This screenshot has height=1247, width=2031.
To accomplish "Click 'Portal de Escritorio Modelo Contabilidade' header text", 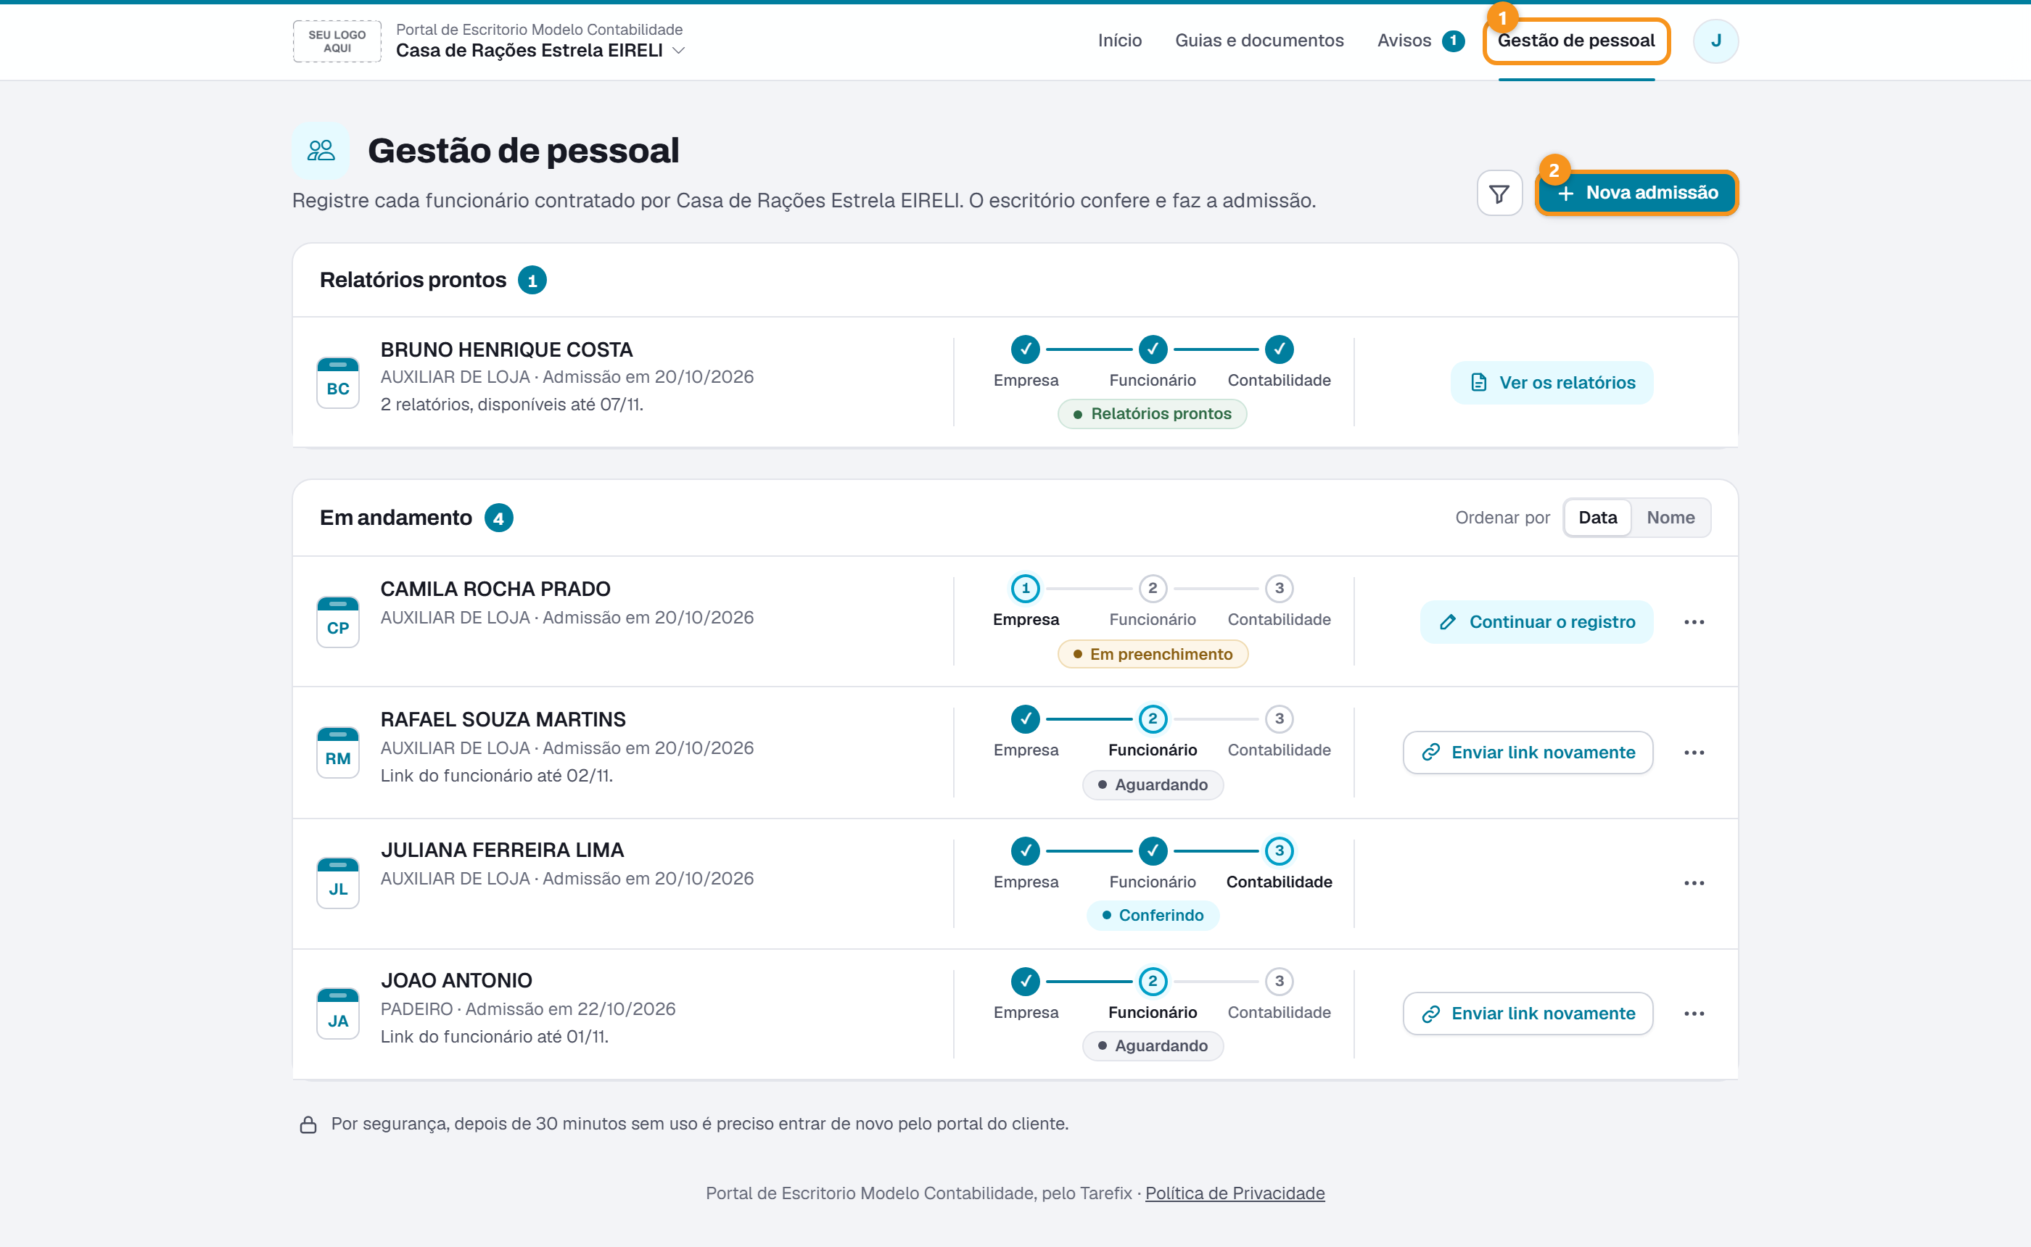I will [x=539, y=29].
